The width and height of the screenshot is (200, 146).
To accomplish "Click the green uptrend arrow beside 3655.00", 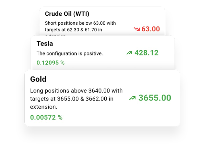I will [x=132, y=98].
